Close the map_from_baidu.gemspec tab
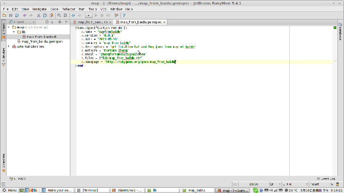The width and height of the screenshot is (344, 193). click(x=164, y=23)
